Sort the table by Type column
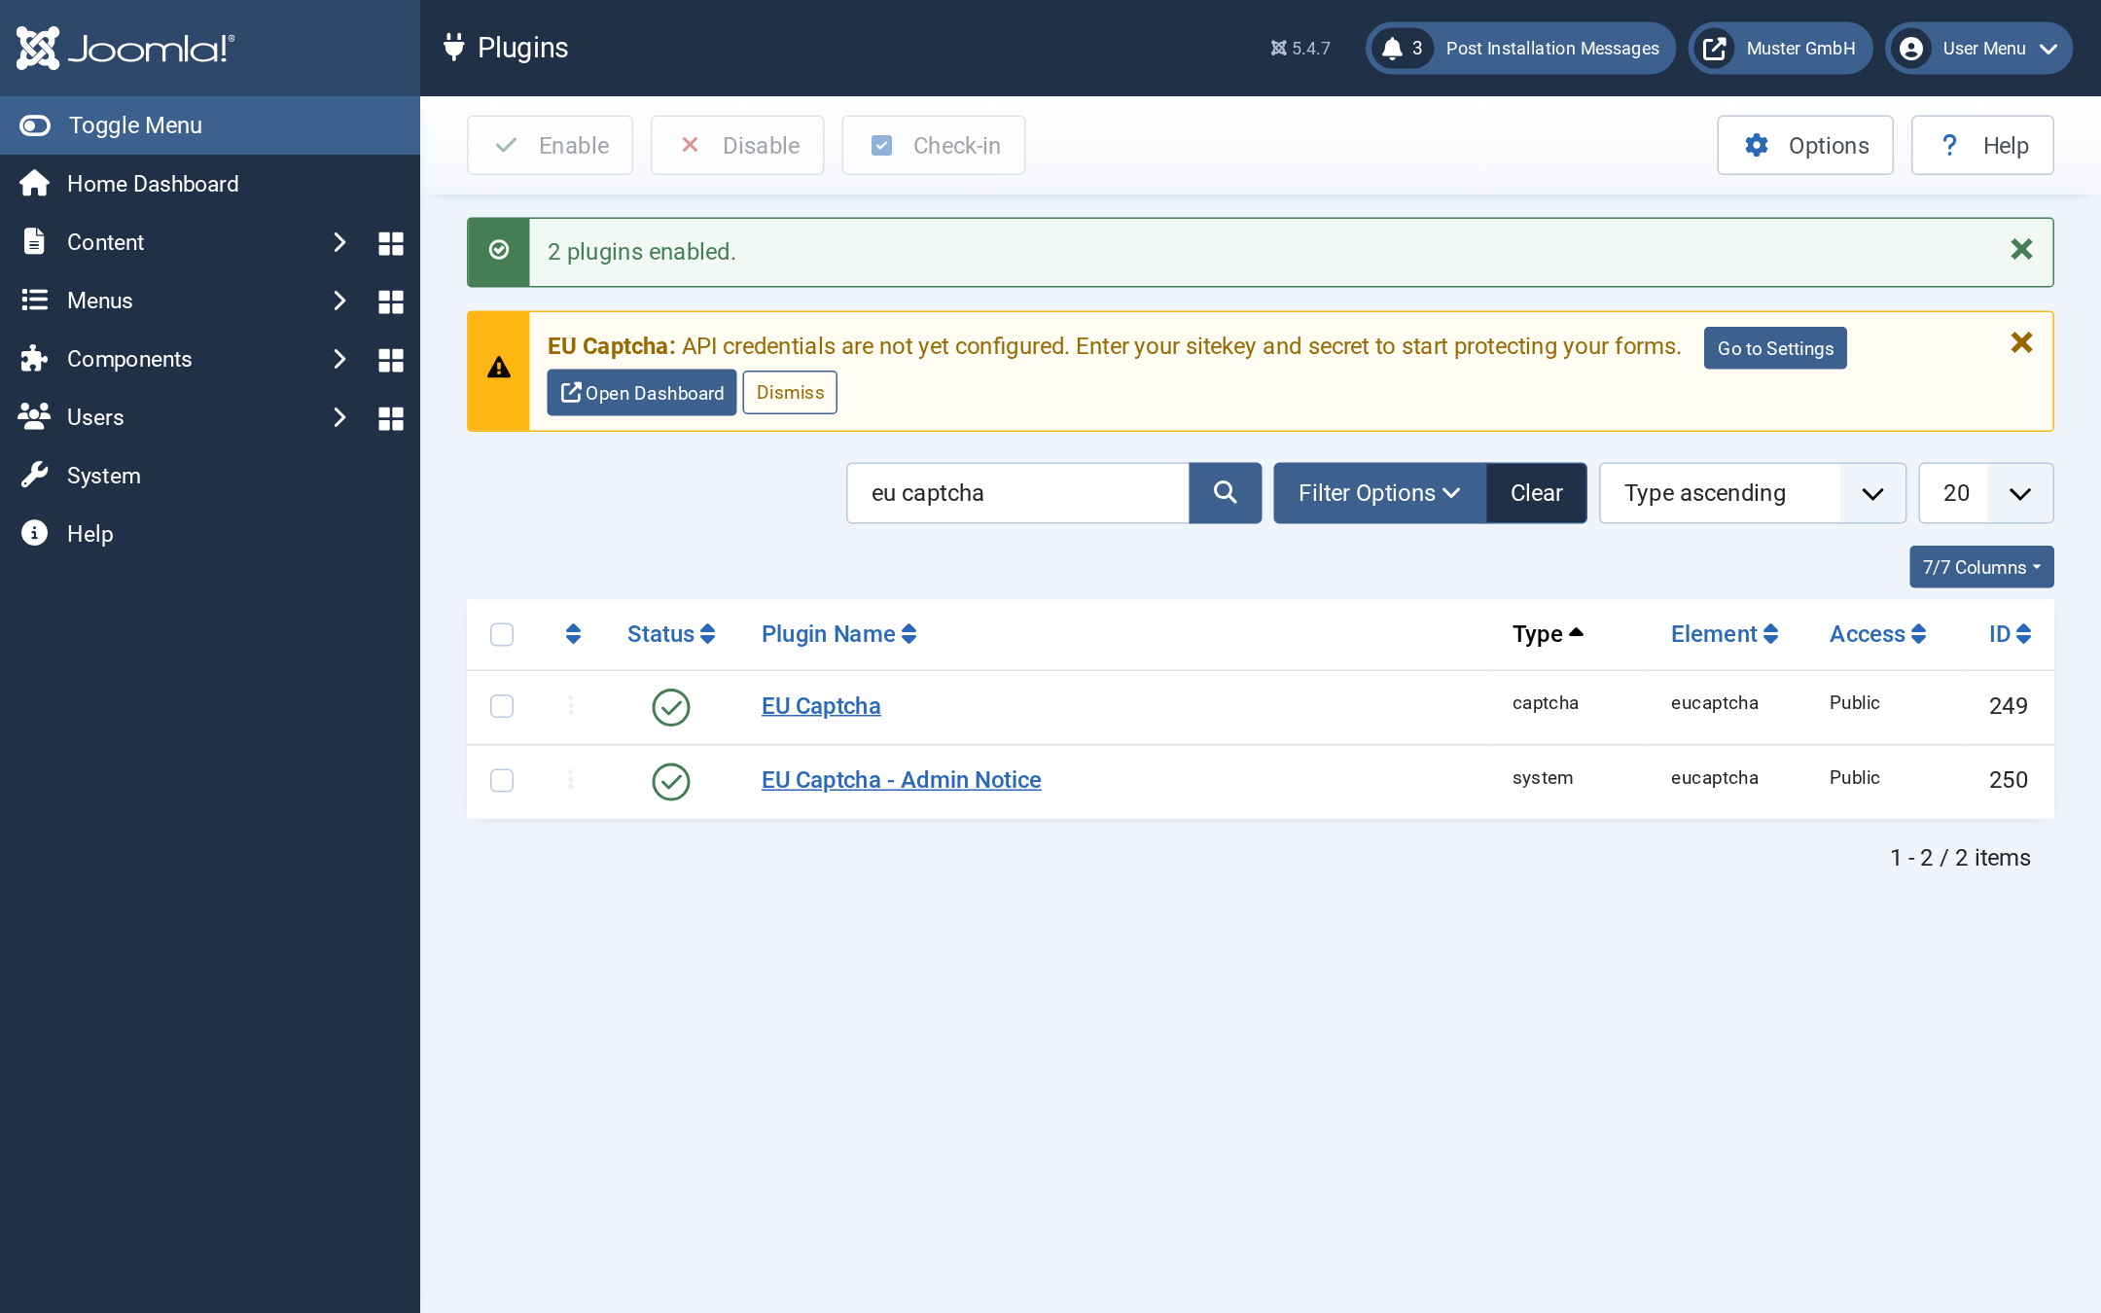Screen dimensions: 2101x1313 tap(1549, 634)
